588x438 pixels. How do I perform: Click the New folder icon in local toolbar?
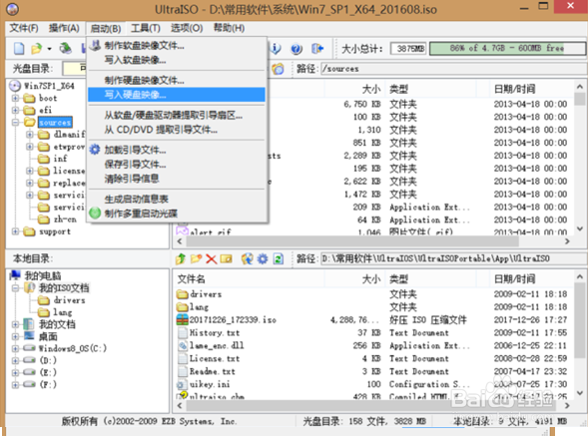[196, 258]
